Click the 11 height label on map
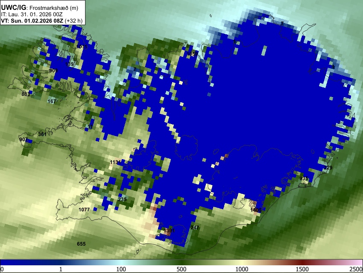 [x=90, y=127]
